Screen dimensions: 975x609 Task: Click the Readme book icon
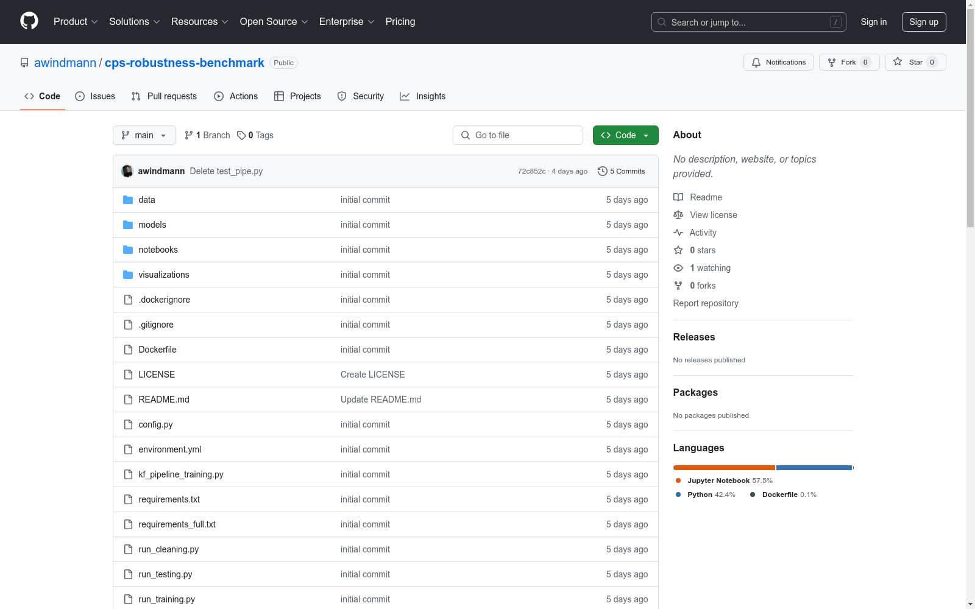pos(678,197)
